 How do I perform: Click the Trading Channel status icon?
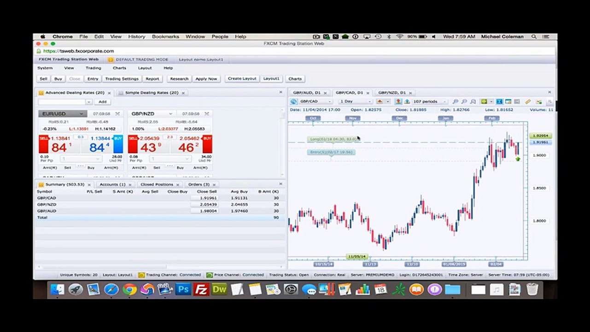[x=141, y=275]
